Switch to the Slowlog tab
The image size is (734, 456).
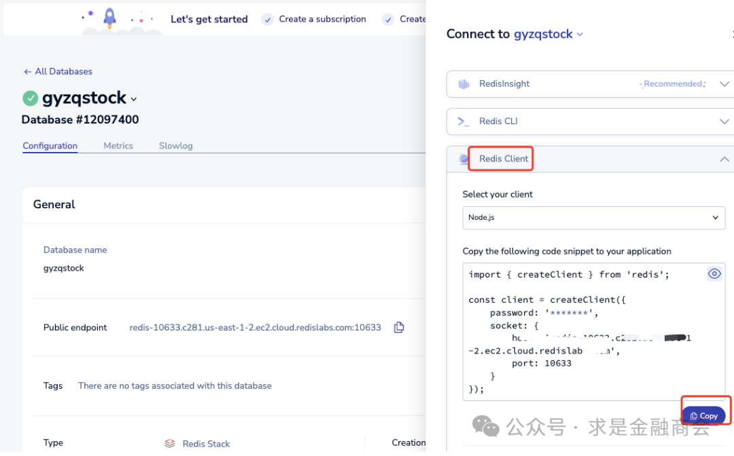[175, 146]
